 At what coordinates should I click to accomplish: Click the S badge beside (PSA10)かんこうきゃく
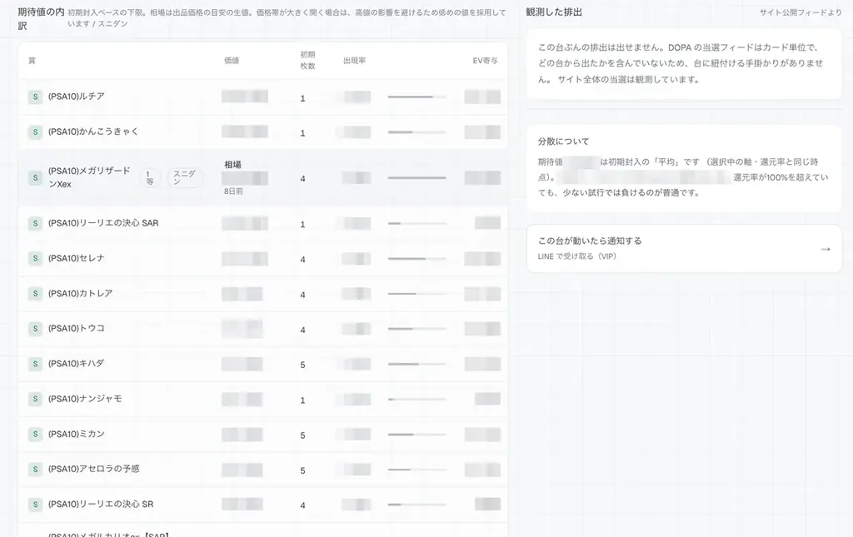tap(35, 132)
